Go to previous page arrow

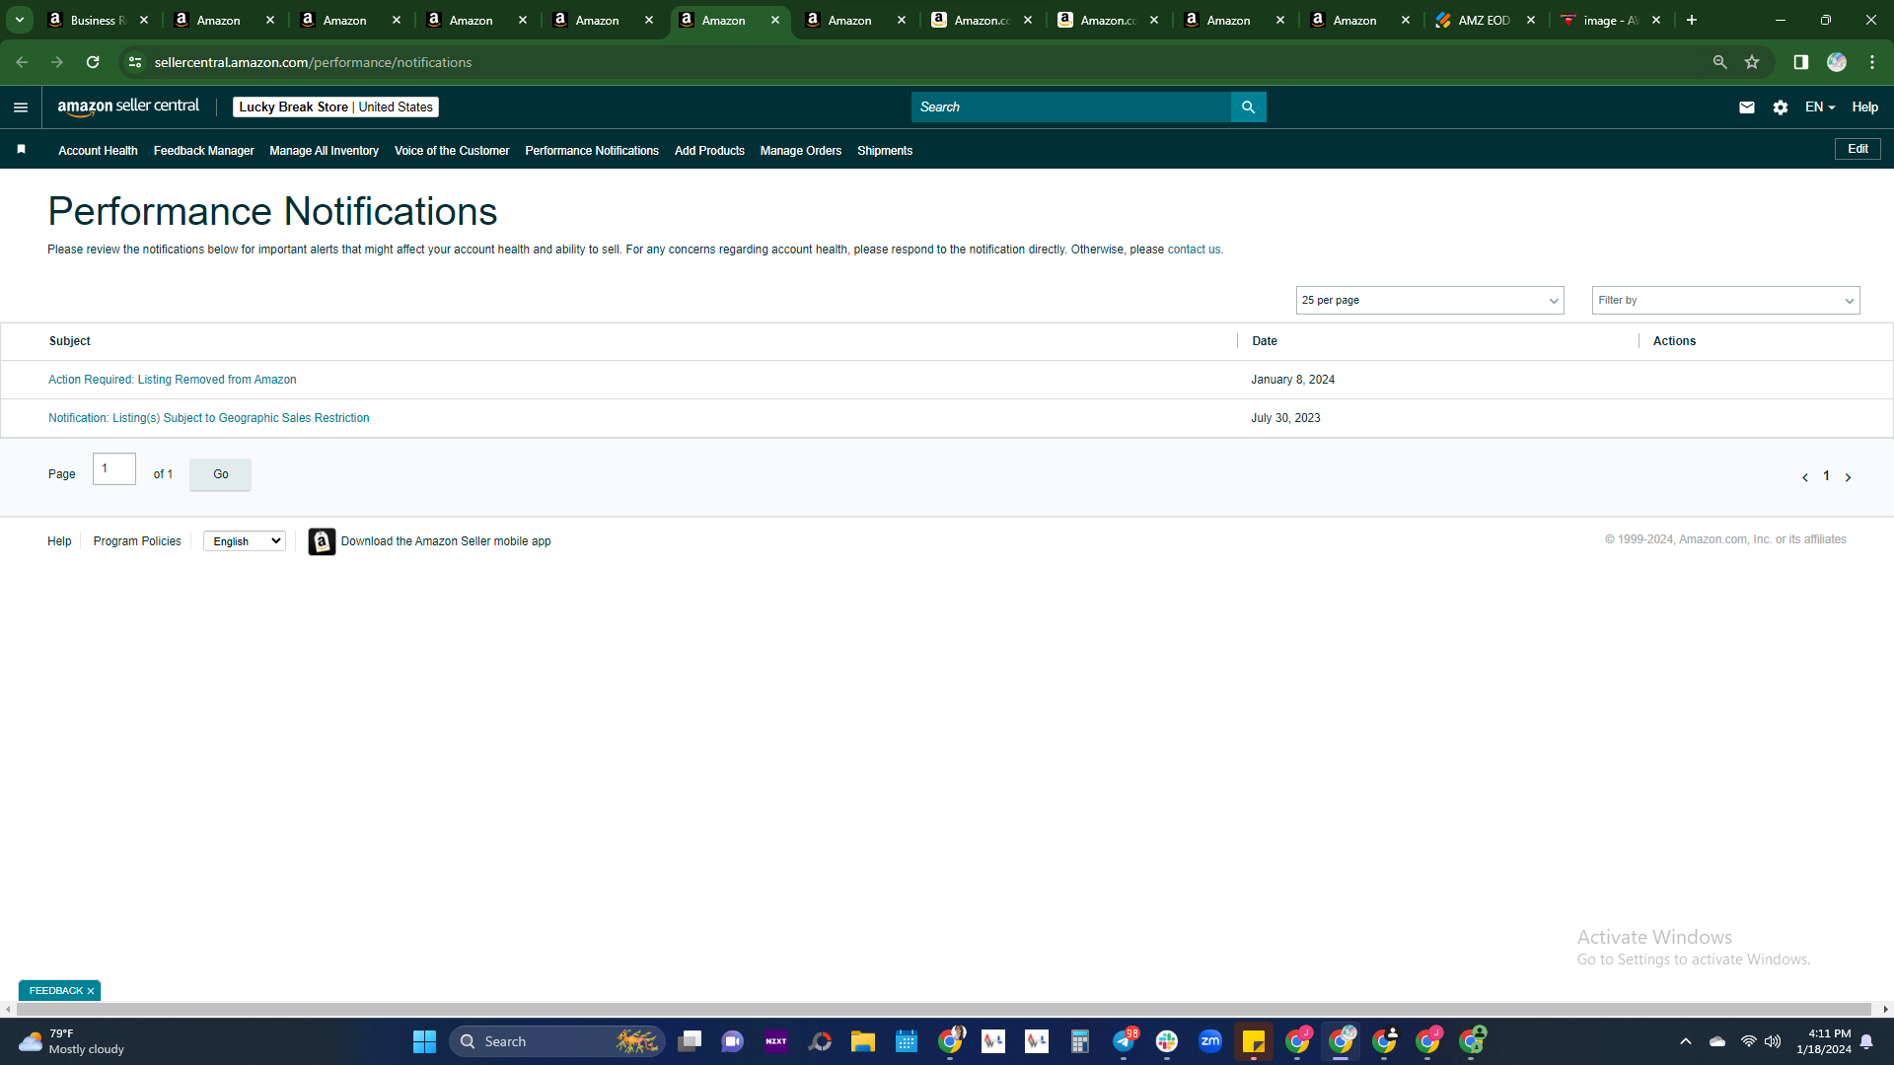click(x=1805, y=477)
